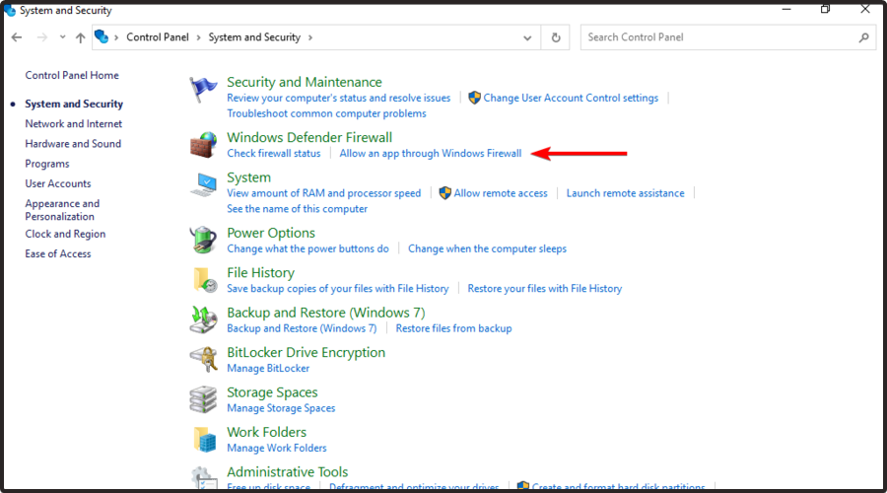
Task: Click Save backup copies with File History
Action: [x=338, y=289]
